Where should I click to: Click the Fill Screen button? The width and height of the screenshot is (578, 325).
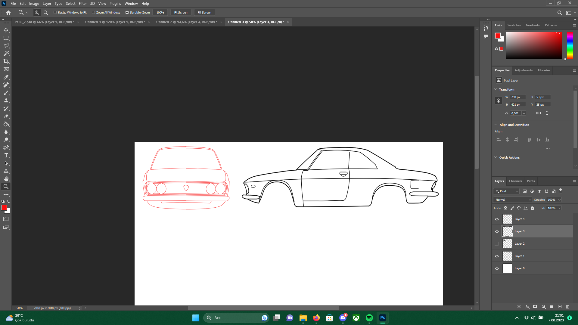[204, 13]
